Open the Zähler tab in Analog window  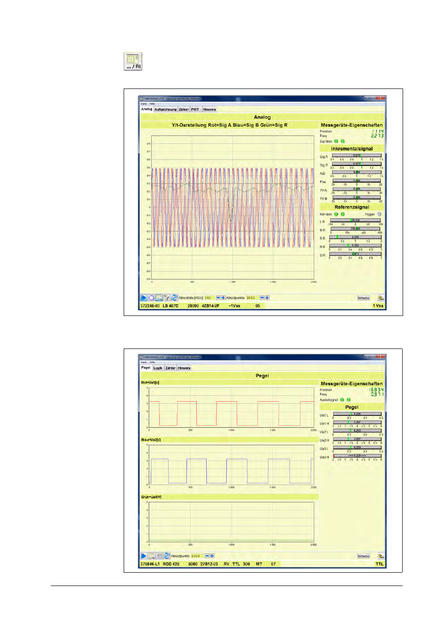point(184,110)
